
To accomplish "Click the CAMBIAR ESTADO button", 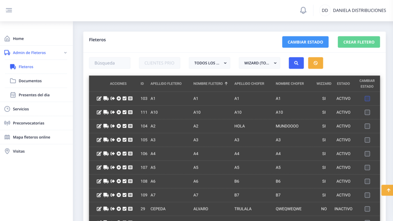I will pos(305,42).
